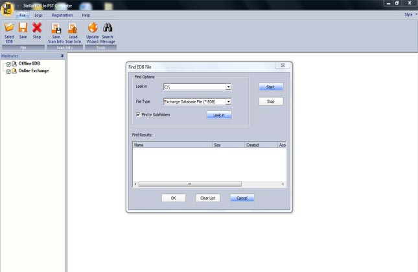Click the Start search button

tap(271, 87)
